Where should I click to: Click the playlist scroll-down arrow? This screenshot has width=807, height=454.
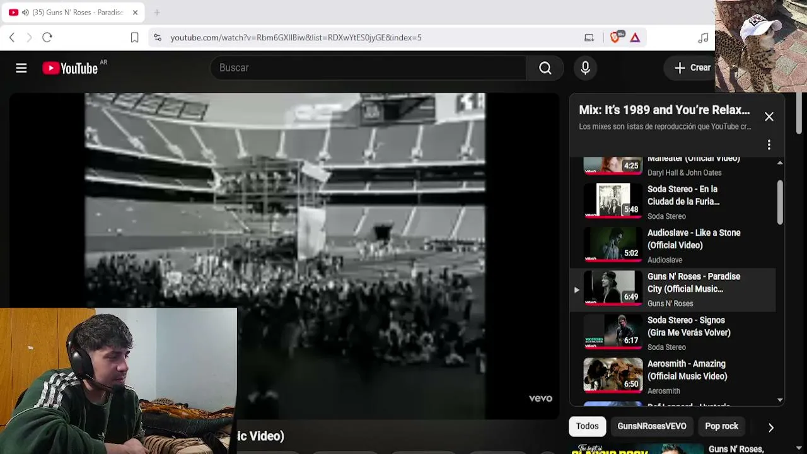pos(780,400)
